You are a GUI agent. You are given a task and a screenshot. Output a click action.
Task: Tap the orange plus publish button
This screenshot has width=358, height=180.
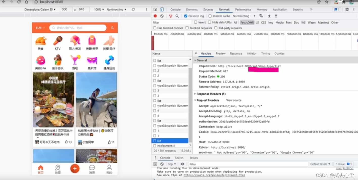pyautogui.click(x=75, y=169)
